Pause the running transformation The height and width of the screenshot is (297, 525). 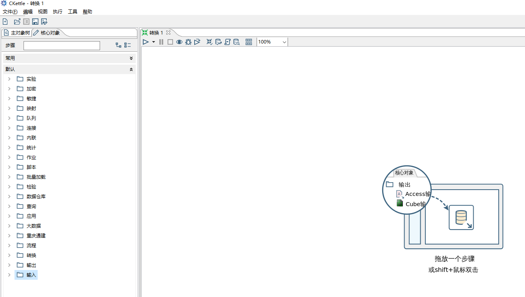(161, 42)
